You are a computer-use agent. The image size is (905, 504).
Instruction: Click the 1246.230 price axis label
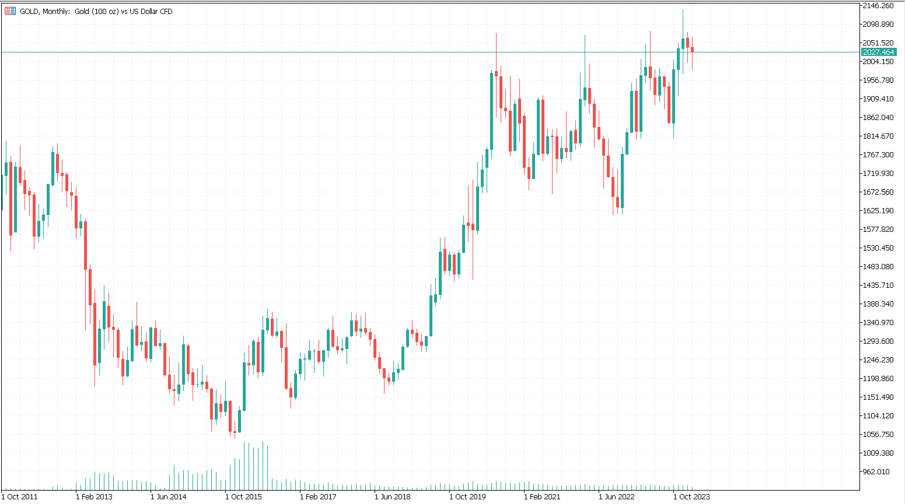[x=878, y=360]
